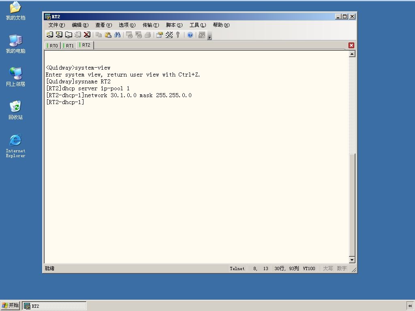Image resolution: width=415 pixels, height=311 pixels.
Task: Click the 'dhcp server ip-pool 1' line
Action: pyautogui.click(x=88, y=88)
